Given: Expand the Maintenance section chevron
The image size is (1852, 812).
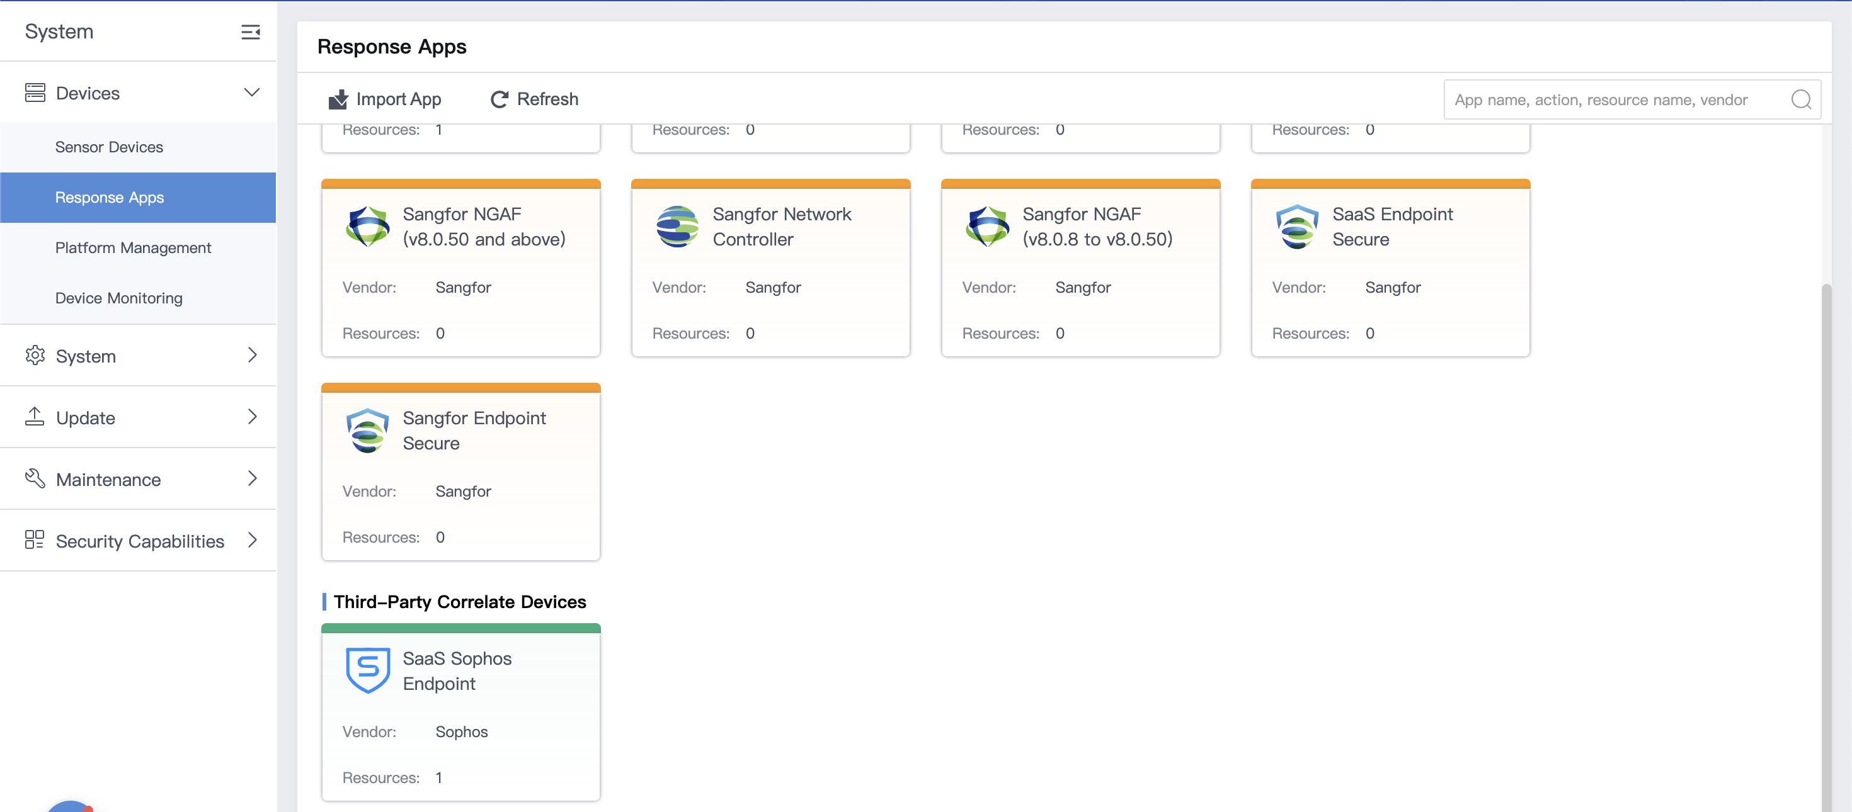Looking at the screenshot, I should coord(253,478).
